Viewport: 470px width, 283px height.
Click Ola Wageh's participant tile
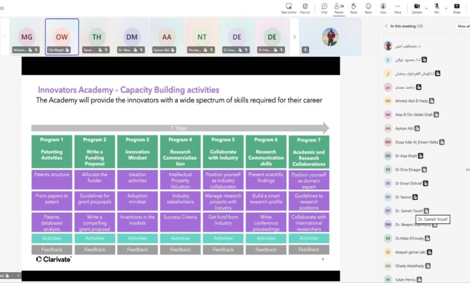click(62, 37)
